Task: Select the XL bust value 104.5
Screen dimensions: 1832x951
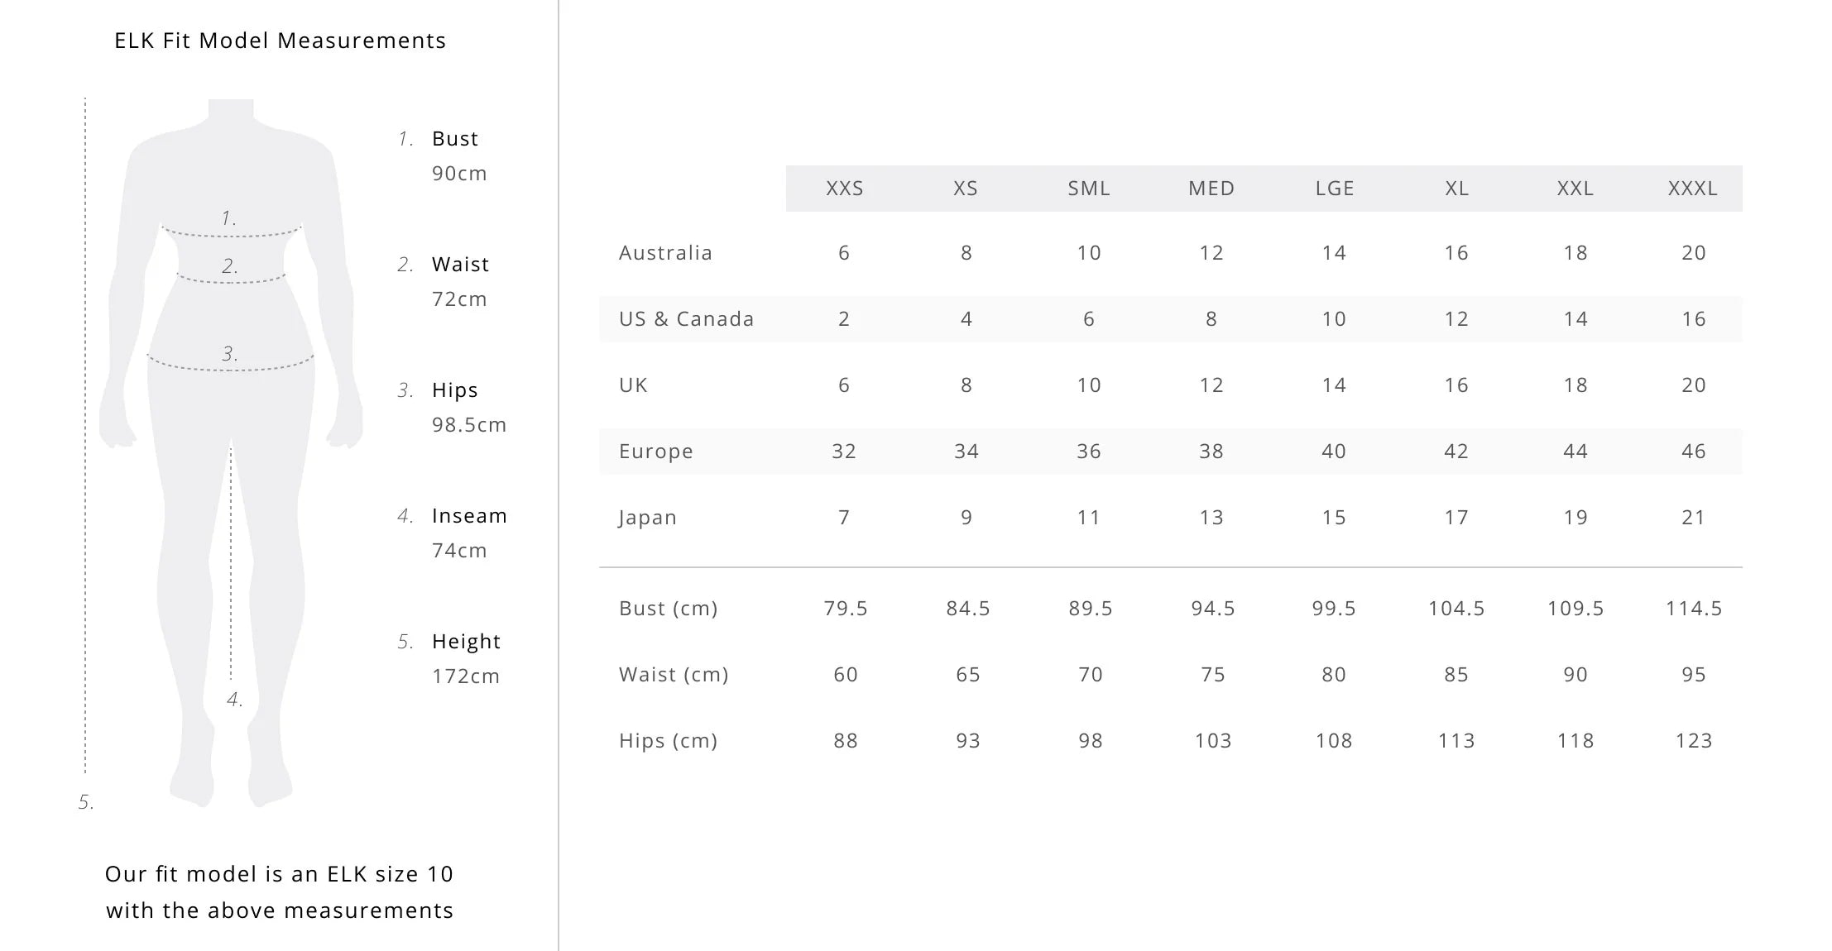Action: (x=1456, y=609)
